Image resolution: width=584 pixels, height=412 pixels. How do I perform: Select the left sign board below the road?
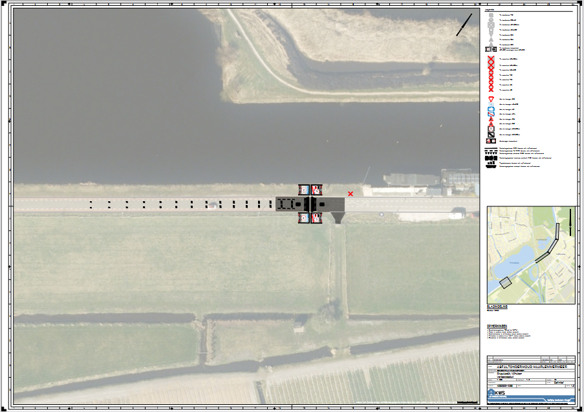tap(304, 218)
